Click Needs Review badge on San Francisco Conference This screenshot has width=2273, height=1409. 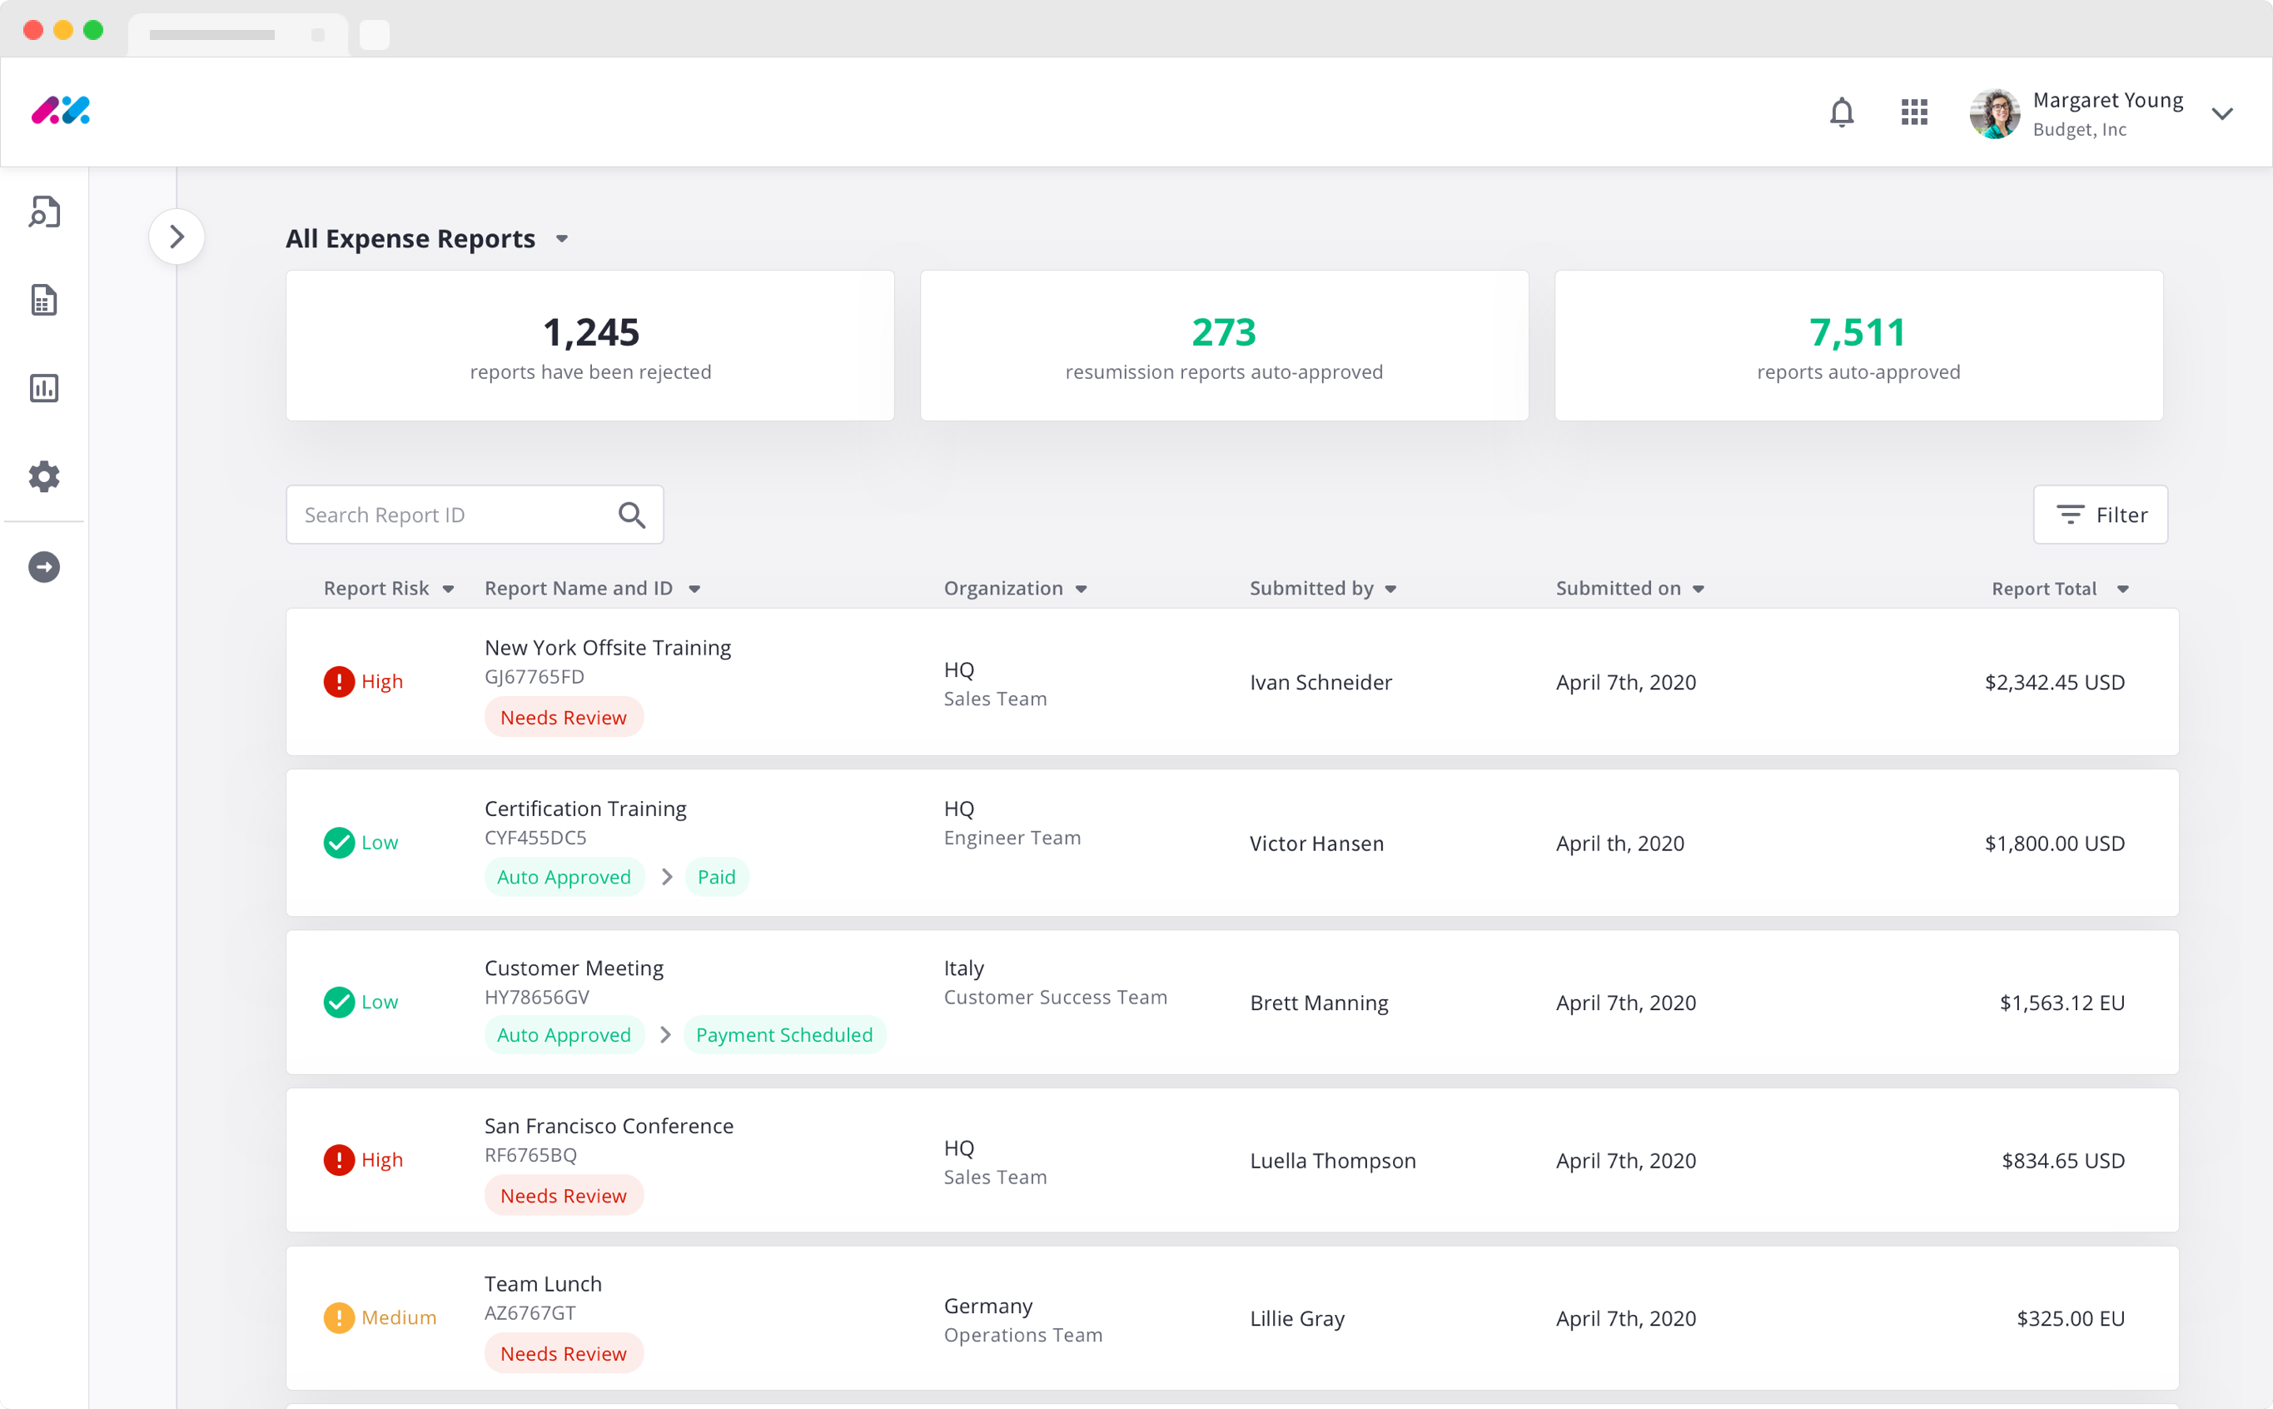pyautogui.click(x=564, y=1196)
